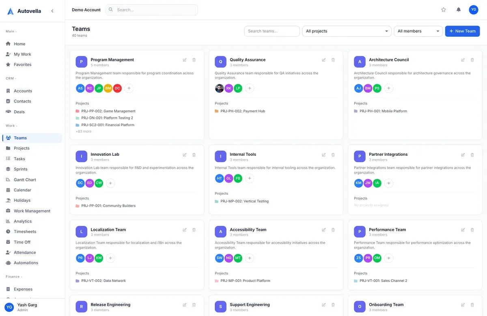The height and width of the screenshot is (316, 487).
Task: Edit the Partner Integrations team
Action: pos(463,155)
